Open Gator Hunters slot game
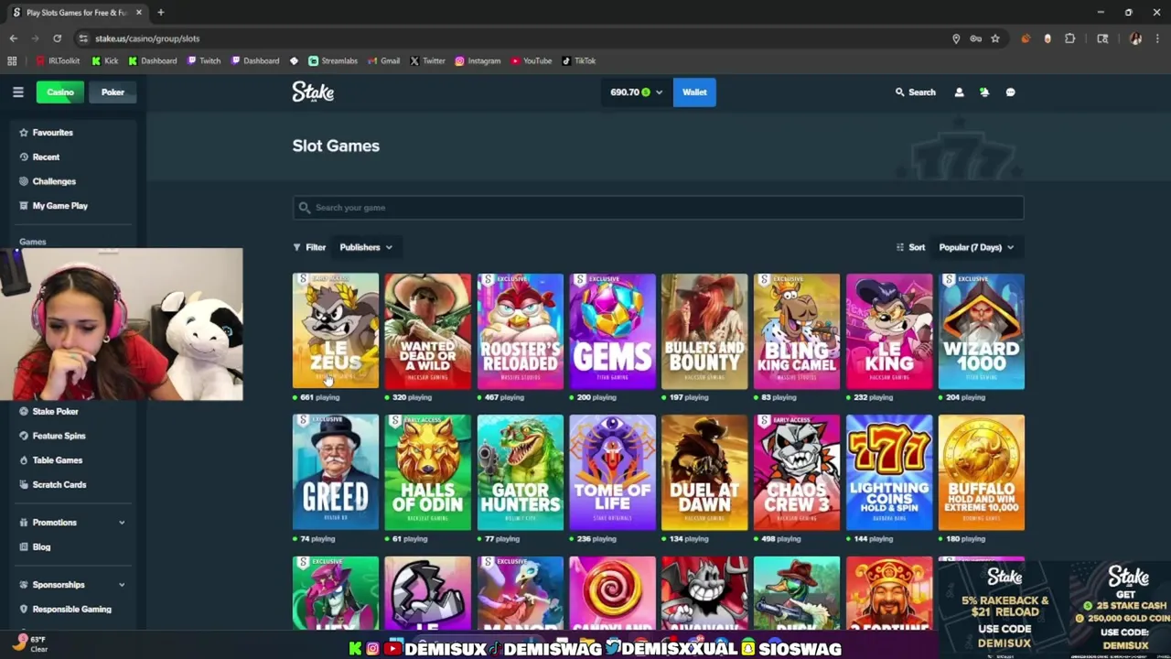Viewport: 1171px width, 659px height. (x=520, y=472)
